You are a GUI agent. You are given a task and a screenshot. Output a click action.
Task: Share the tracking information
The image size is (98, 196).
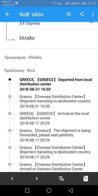(x=82, y=14)
